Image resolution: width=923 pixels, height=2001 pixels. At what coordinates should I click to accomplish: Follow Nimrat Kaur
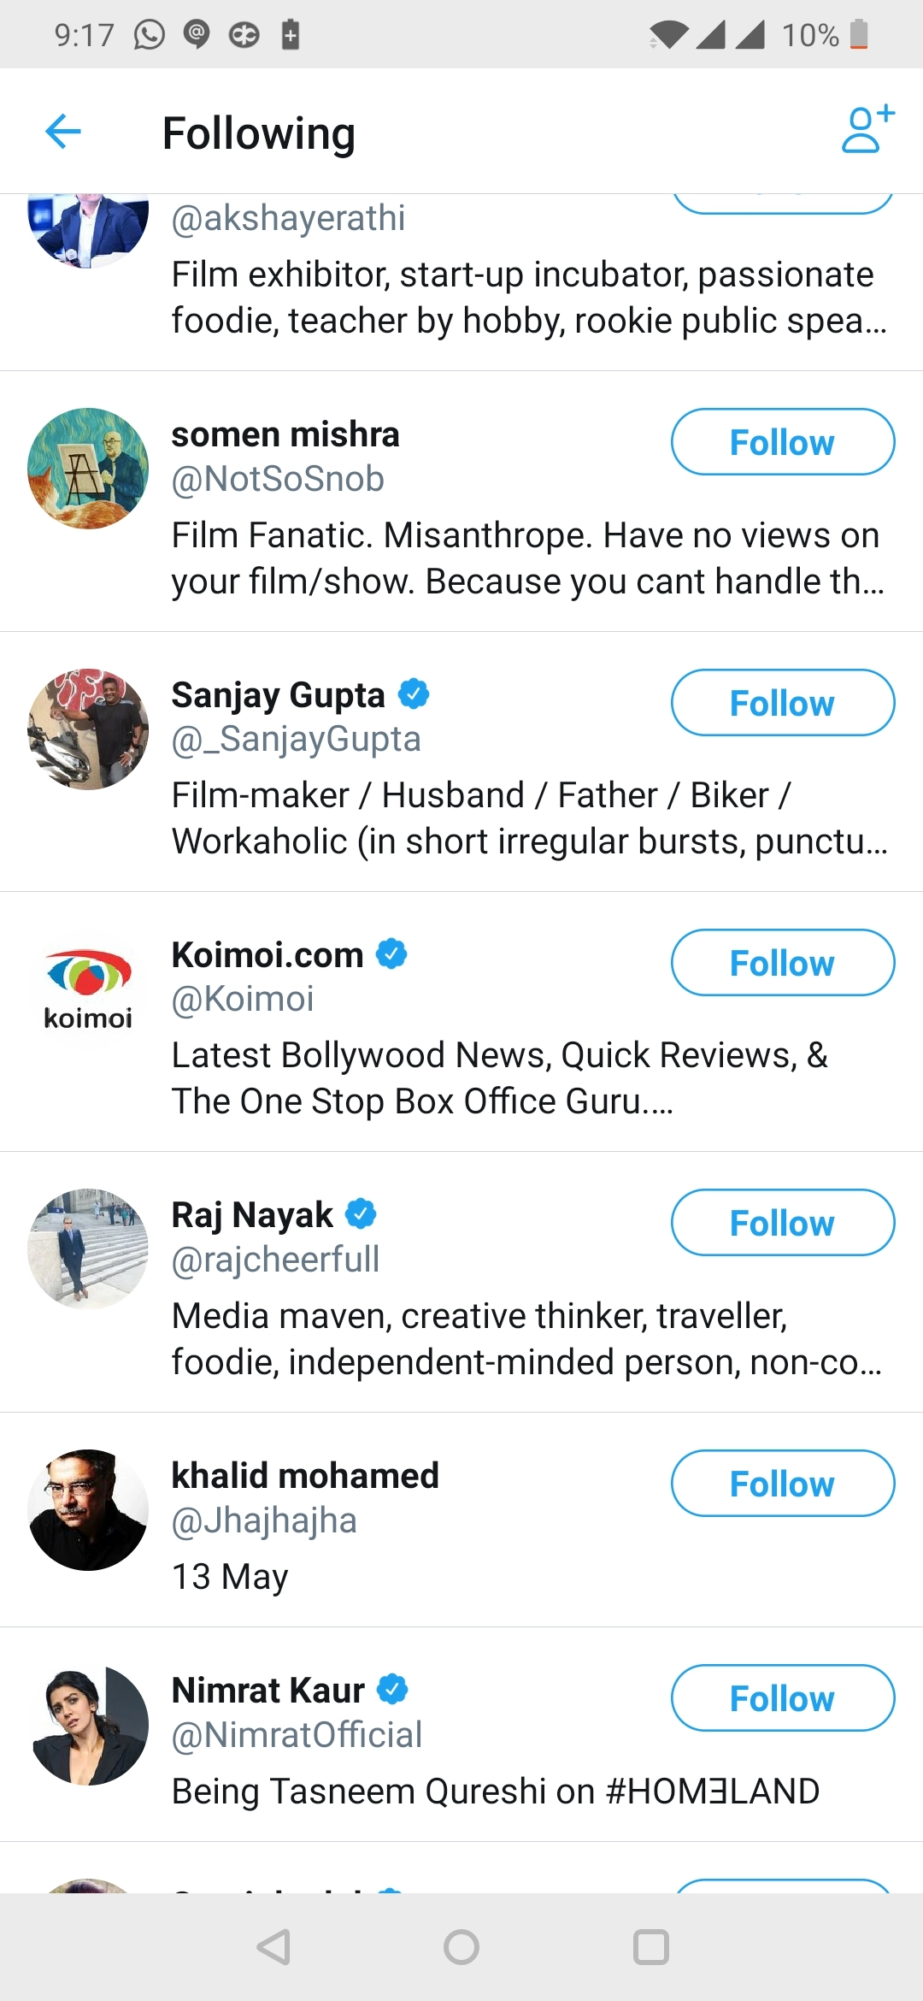pos(782,1698)
